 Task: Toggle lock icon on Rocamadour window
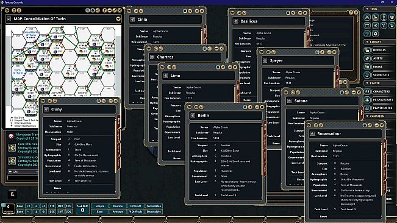coord(365,125)
